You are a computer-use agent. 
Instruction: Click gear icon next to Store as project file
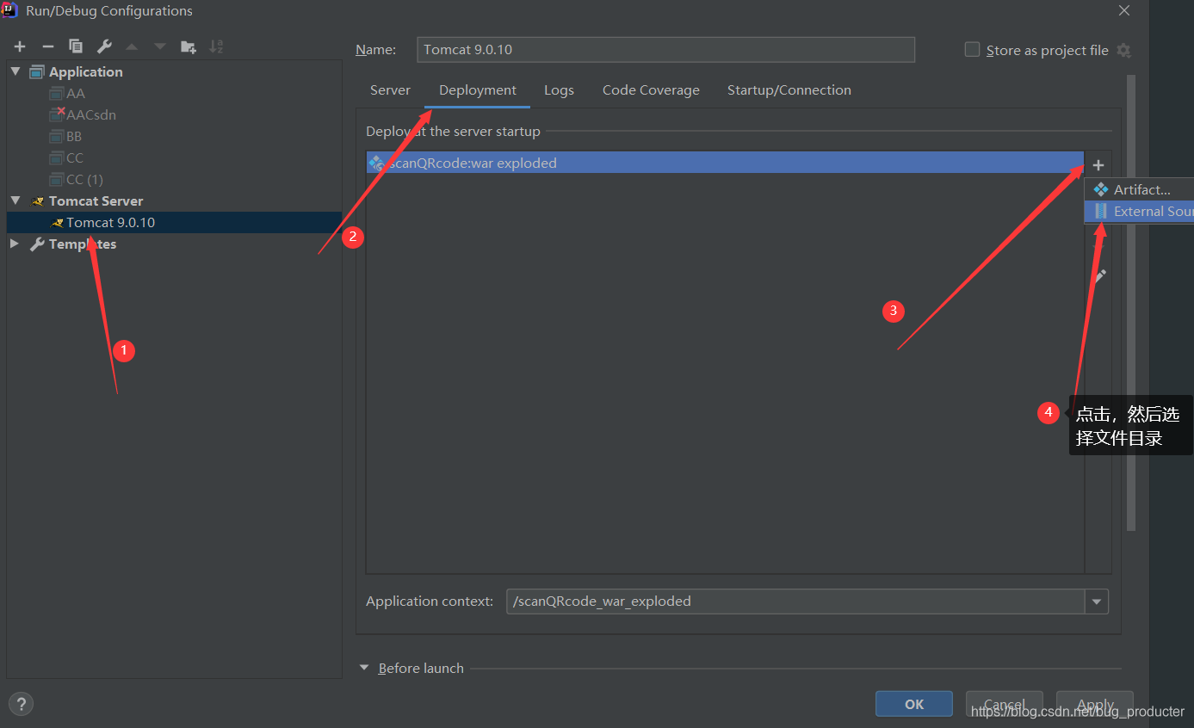[x=1123, y=51]
